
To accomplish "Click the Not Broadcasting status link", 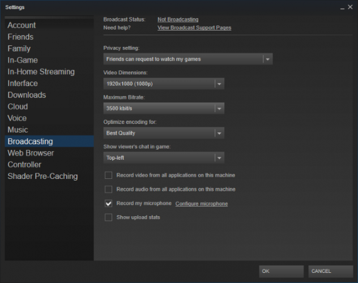I will 178,20.
